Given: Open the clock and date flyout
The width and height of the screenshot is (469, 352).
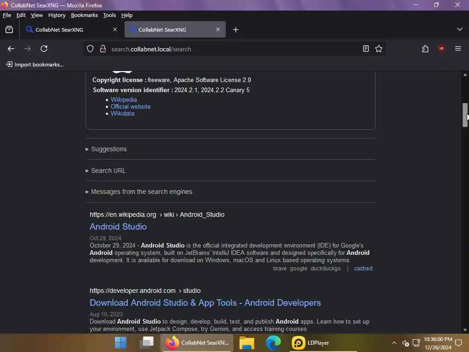Looking at the screenshot, I should point(438,343).
